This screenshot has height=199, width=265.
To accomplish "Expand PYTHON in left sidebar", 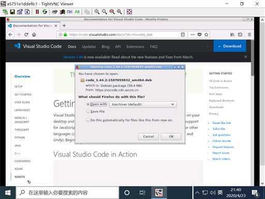I will (20, 137).
